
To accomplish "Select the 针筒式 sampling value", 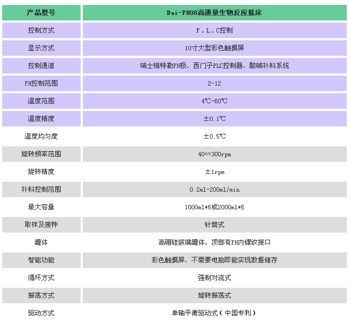I will 214,224.
